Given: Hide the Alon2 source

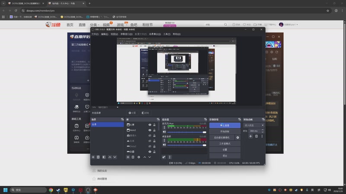Looking at the screenshot, I should tap(150, 130).
